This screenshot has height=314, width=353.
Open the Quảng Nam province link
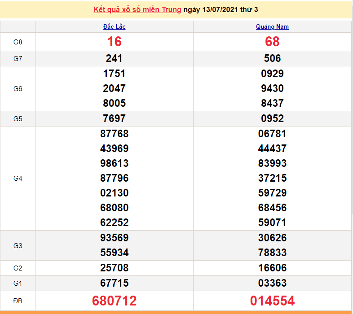272,26
